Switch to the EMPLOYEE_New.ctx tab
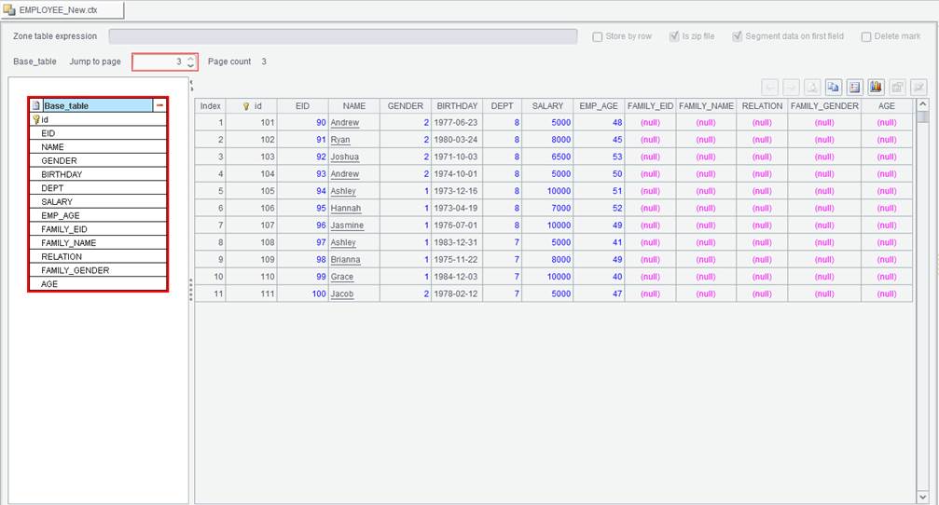The width and height of the screenshot is (939, 505). pyautogui.click(x=62, y=9)
